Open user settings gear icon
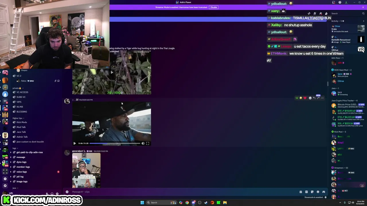 [57, 194]
